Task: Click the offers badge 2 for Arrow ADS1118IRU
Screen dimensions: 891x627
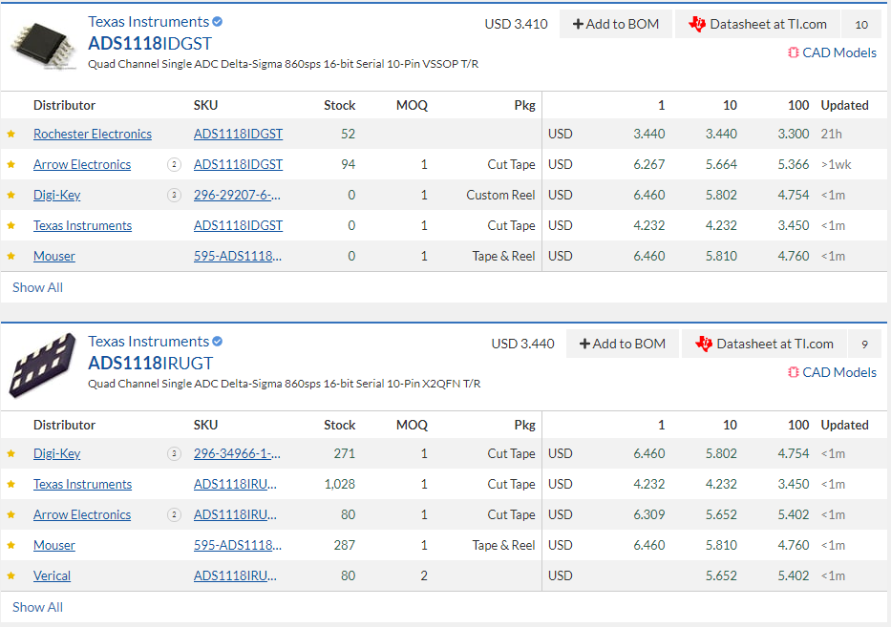Action: [x=174, y=515]
